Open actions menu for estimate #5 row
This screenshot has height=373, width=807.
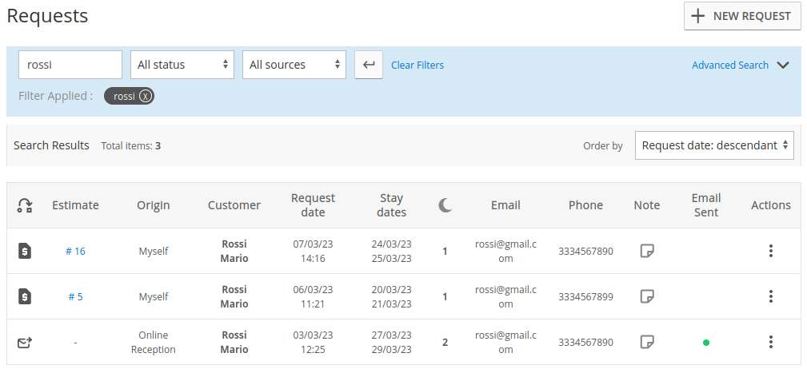pyautogui.click(x=770, y=296)
